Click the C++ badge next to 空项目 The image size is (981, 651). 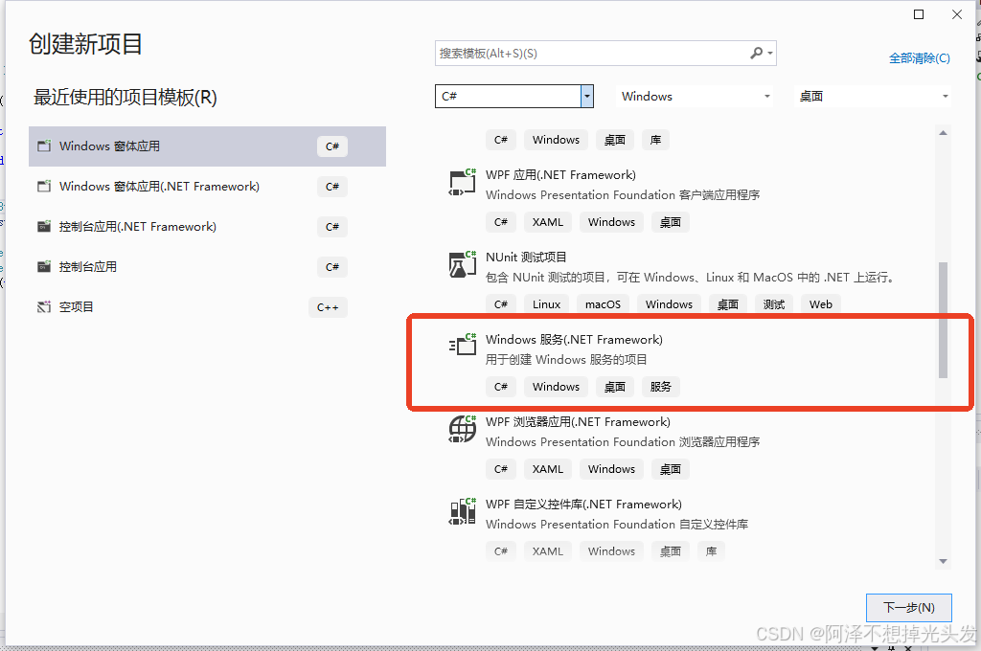pyautogui.click(x=328, y=307)
